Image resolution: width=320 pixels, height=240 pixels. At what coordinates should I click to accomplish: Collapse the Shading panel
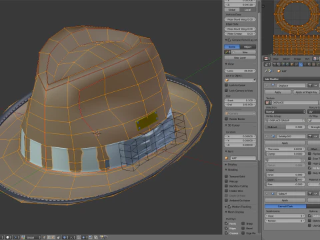click(x=226, y=170)
